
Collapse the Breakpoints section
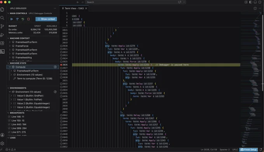click(x=8, y=113)
